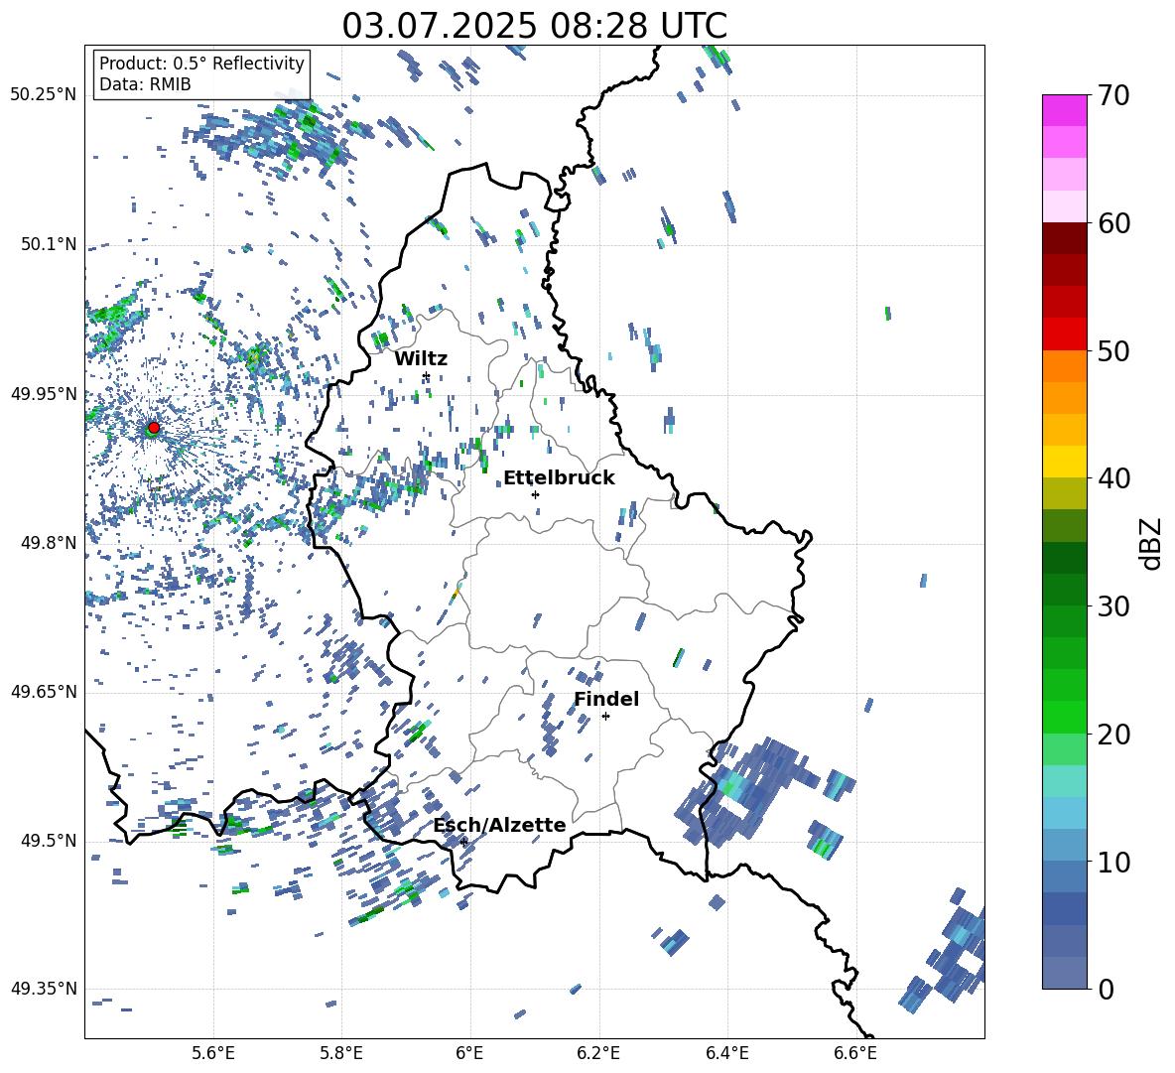The width and height of the screenshot is (1175, 1073).
Task: Click the 50 tick on the colorbar
Action: (x=1113, y=350)
